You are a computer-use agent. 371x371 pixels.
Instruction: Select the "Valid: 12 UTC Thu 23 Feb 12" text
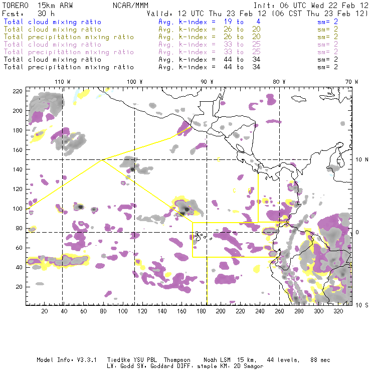pyautogui.click(x=207, y=14)
